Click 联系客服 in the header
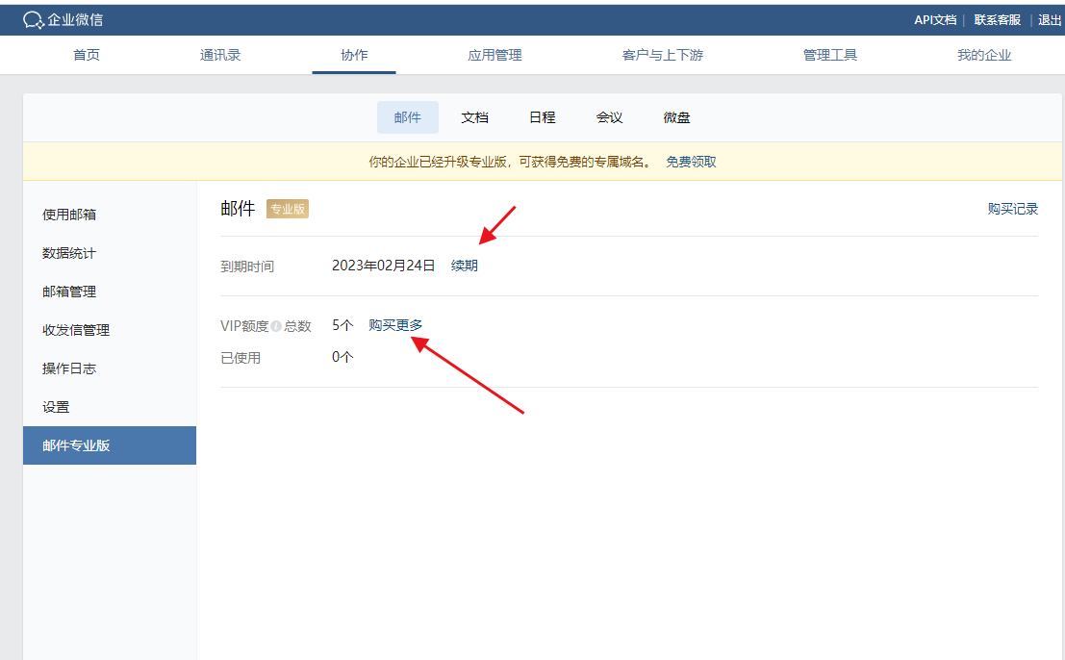1065x660 pixels. pyautogui.click(x=997, y=20)
